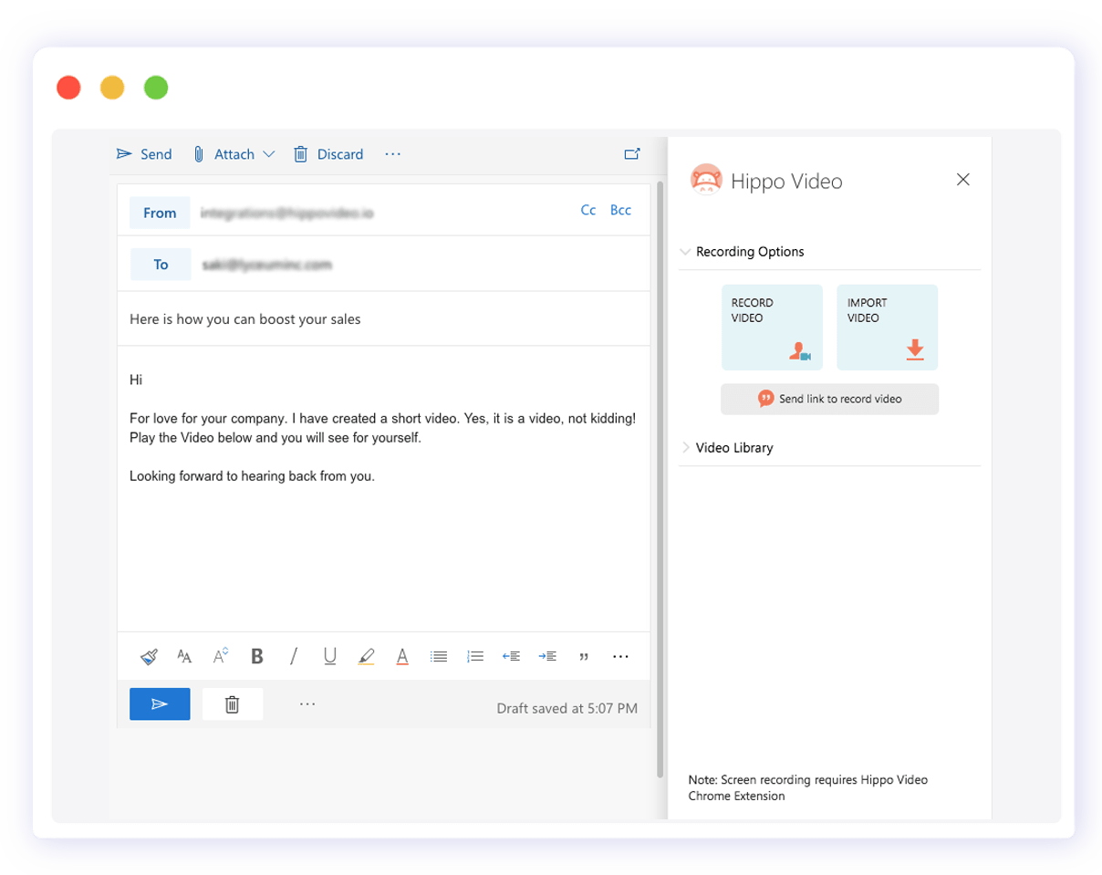The image size is (1102, 875).
Task: Click RECORD VIDEO in the Hippo Video panel
Action: click(x=772, y=327)
